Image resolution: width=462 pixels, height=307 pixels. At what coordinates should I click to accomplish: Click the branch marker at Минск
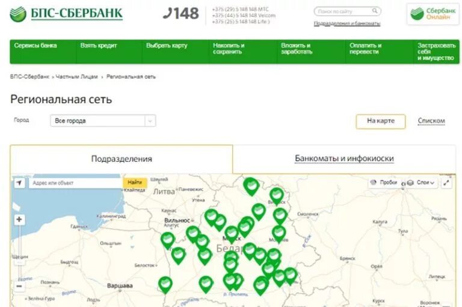point(232,234)
